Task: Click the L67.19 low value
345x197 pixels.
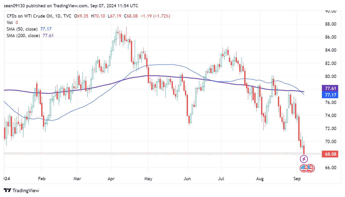Action: (x=114, y=16)
